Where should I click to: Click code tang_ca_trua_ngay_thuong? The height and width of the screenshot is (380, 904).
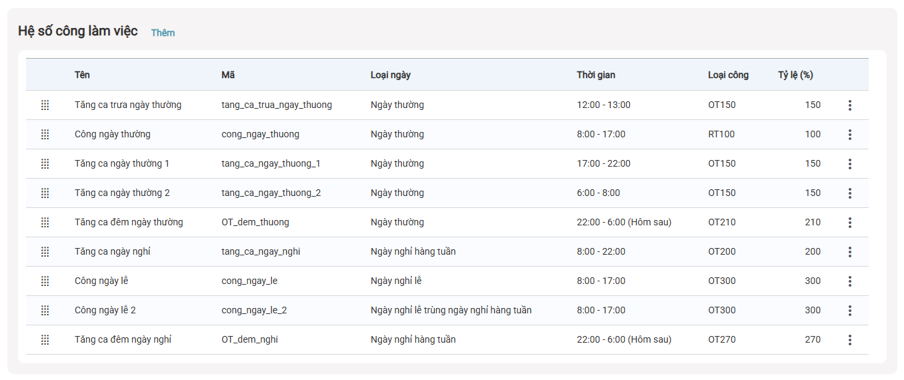point(277,105)
